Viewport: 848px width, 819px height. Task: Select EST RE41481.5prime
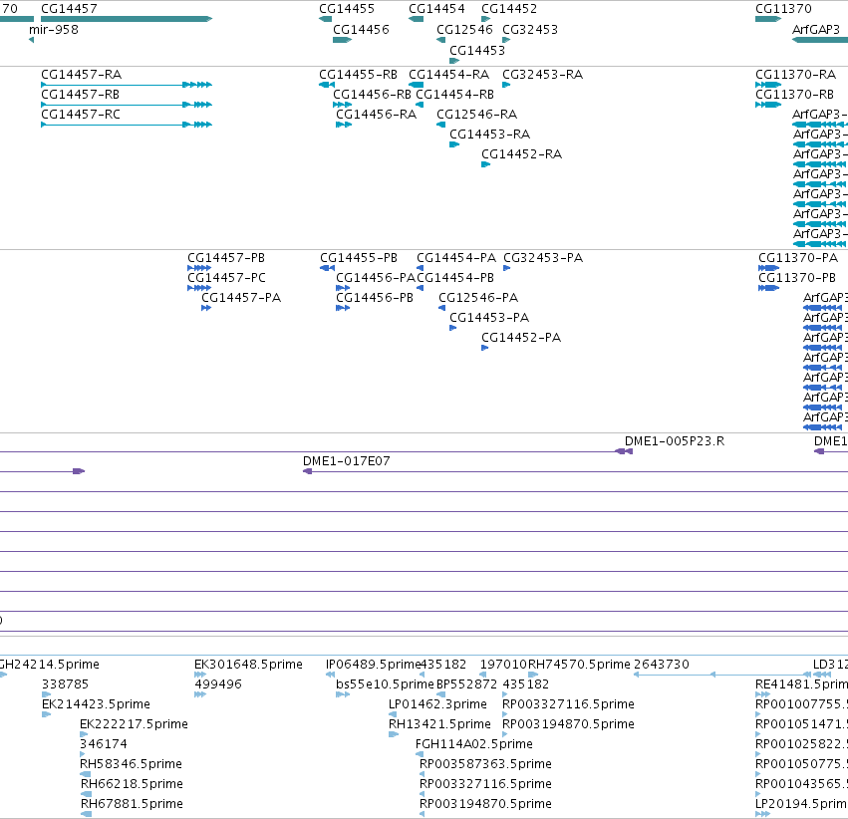click(801, 683)
